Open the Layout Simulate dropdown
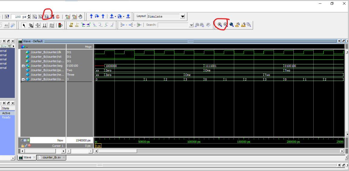Screen dimensions: 349x171 [x=183, y=16]
